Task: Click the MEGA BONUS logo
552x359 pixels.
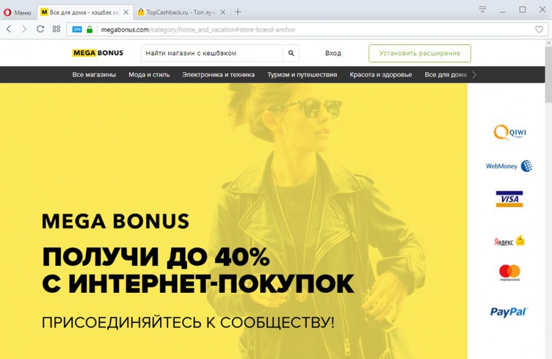Action: click(98, 53)
